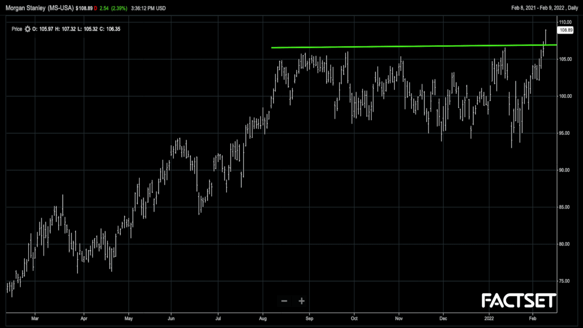This screenshot has height=328, width=583.
Task: Click the FactSet logo
Action: pos(519,301)
